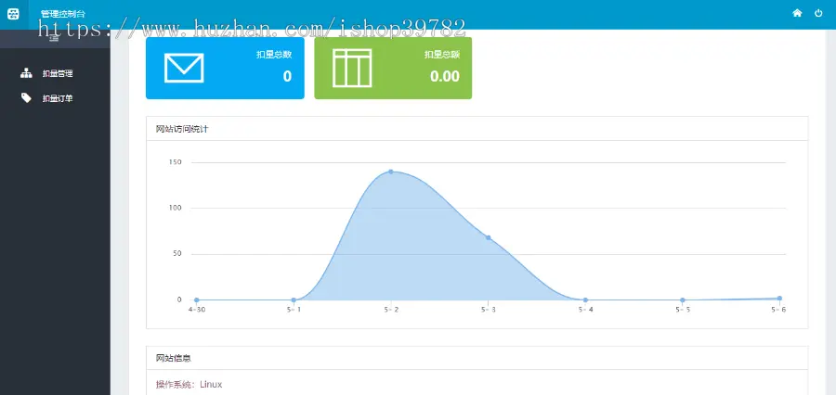Click the envelope icon on blue card
The image size is (836, 395).
coord(184,68)
